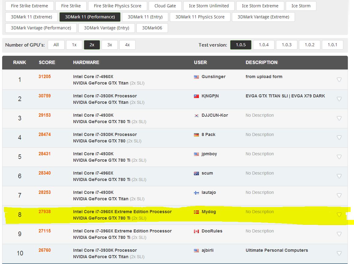Expand details for rank 8 Mydog row
Image resolution: width=354 pixels, height=264 pixels.
pyautogui.click(x=339, y=215)
